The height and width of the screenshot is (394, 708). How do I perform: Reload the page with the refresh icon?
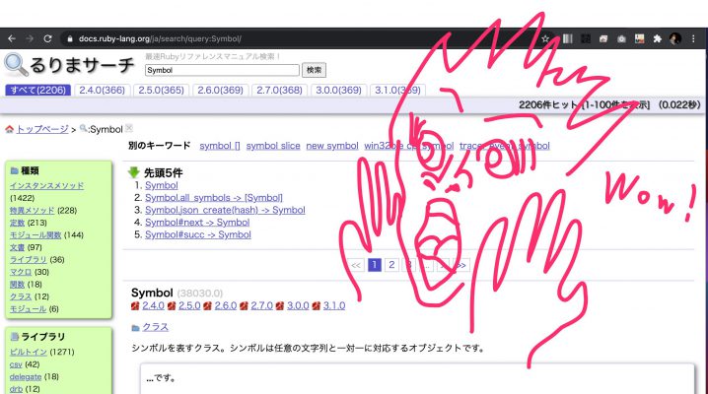(x=48, y=38)
